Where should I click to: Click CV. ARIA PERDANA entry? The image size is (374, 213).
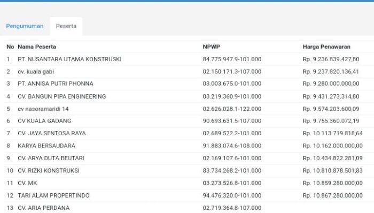(x=43, y=208)
